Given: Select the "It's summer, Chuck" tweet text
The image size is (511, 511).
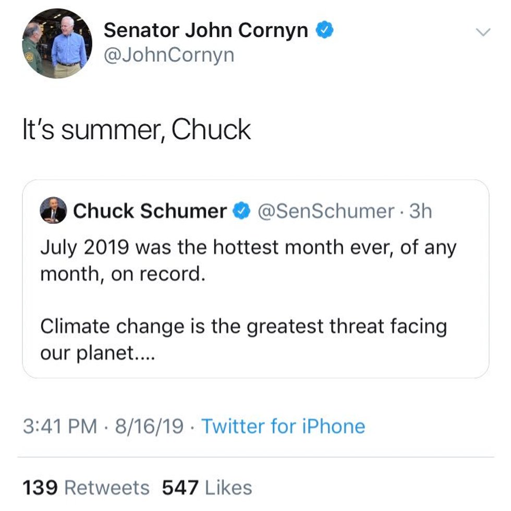Looking at the screenshot, I should [x=136, y=129].
